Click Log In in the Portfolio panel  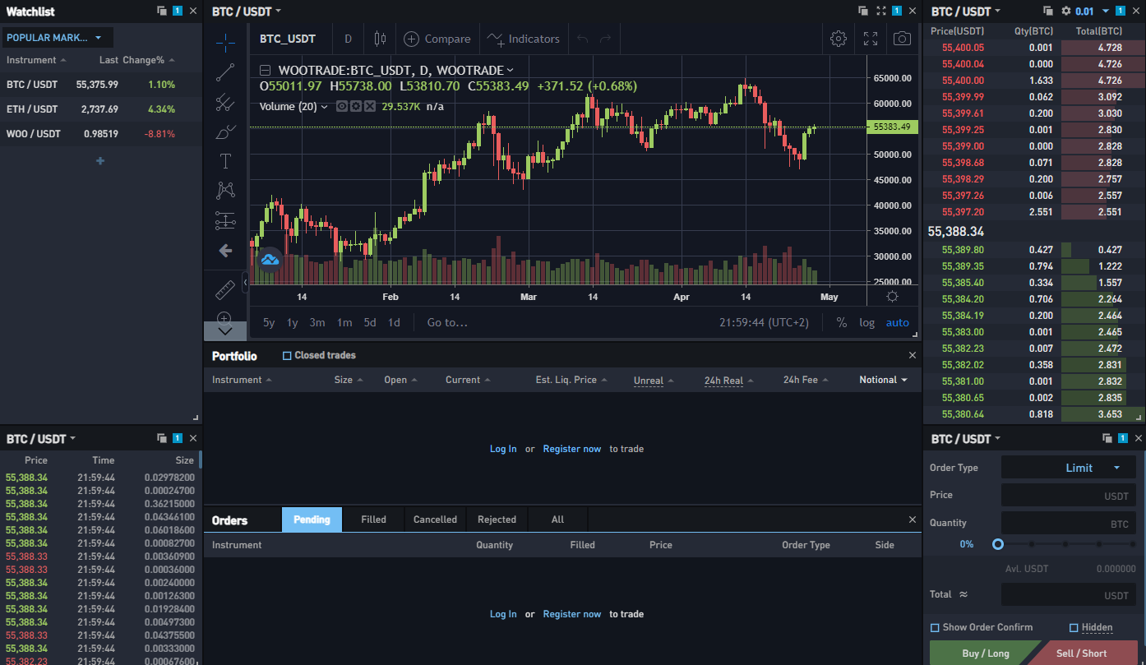tap(503, 449)
